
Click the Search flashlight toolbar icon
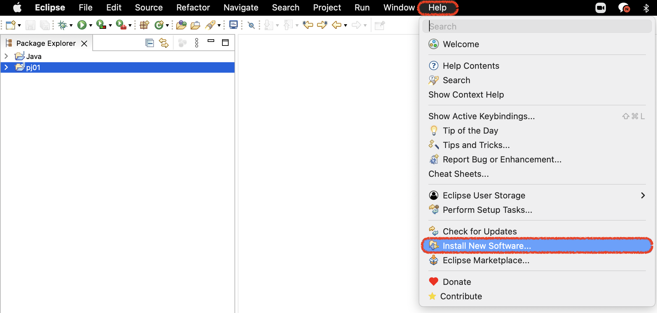210,25
